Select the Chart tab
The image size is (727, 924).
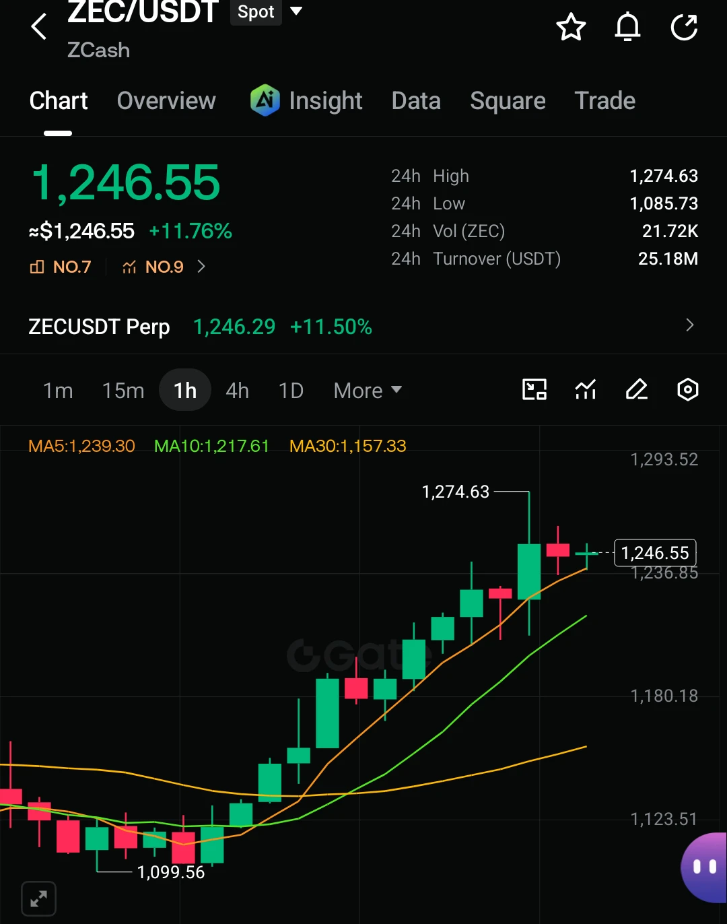pos(59,101)
